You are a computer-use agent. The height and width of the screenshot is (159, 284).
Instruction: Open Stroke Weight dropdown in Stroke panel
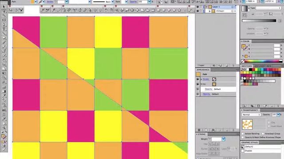click(x=223, y=139)
